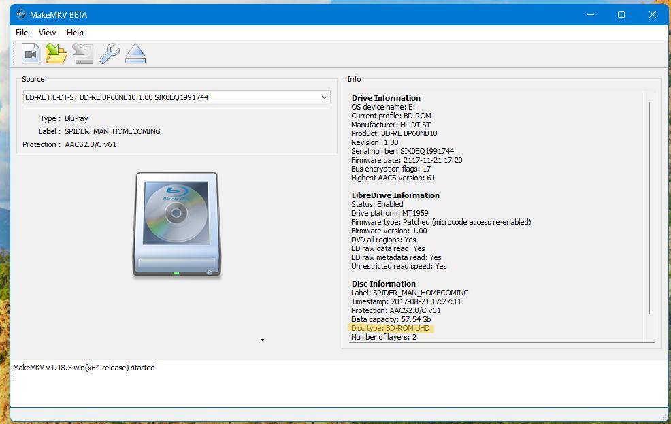The height and width of the screenshot is (424, 671).
Task: Click the 'Data capacity: 57.54 Gb' text
Action: coord(391,319)
